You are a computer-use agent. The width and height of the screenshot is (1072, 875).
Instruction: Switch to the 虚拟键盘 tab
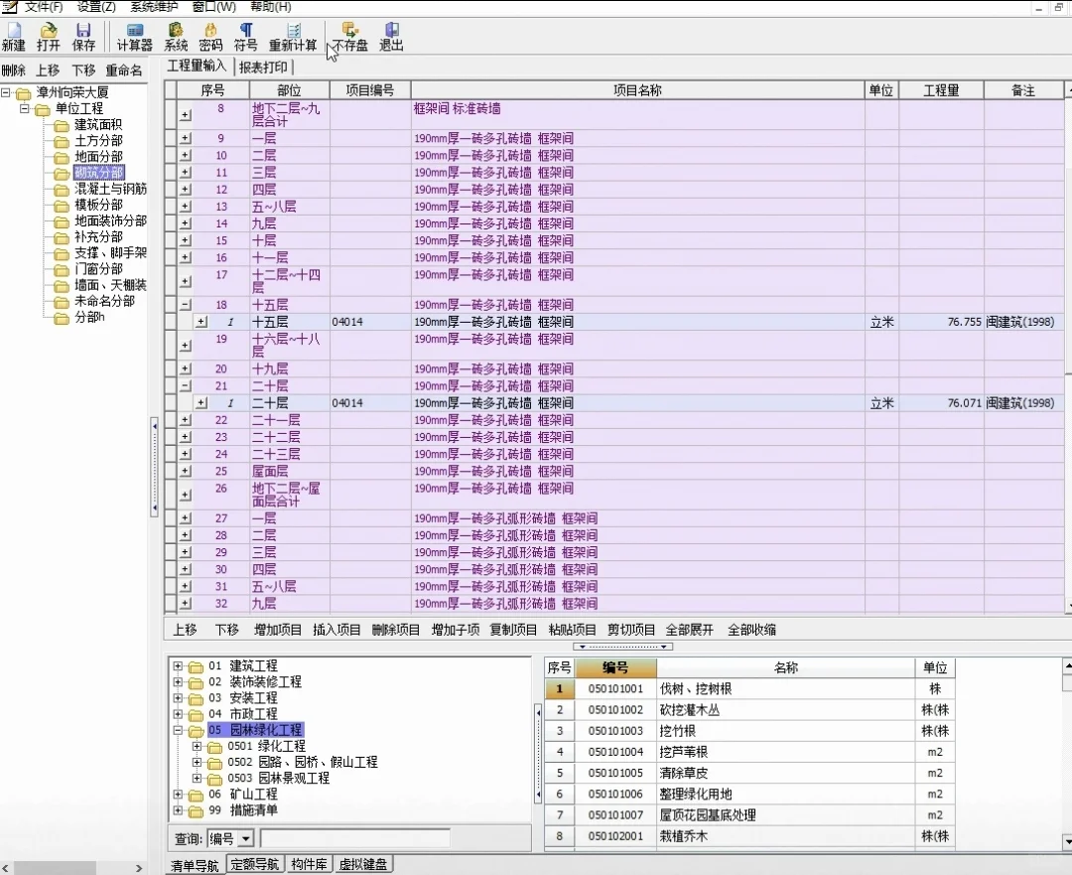click(x=363, y=864)
